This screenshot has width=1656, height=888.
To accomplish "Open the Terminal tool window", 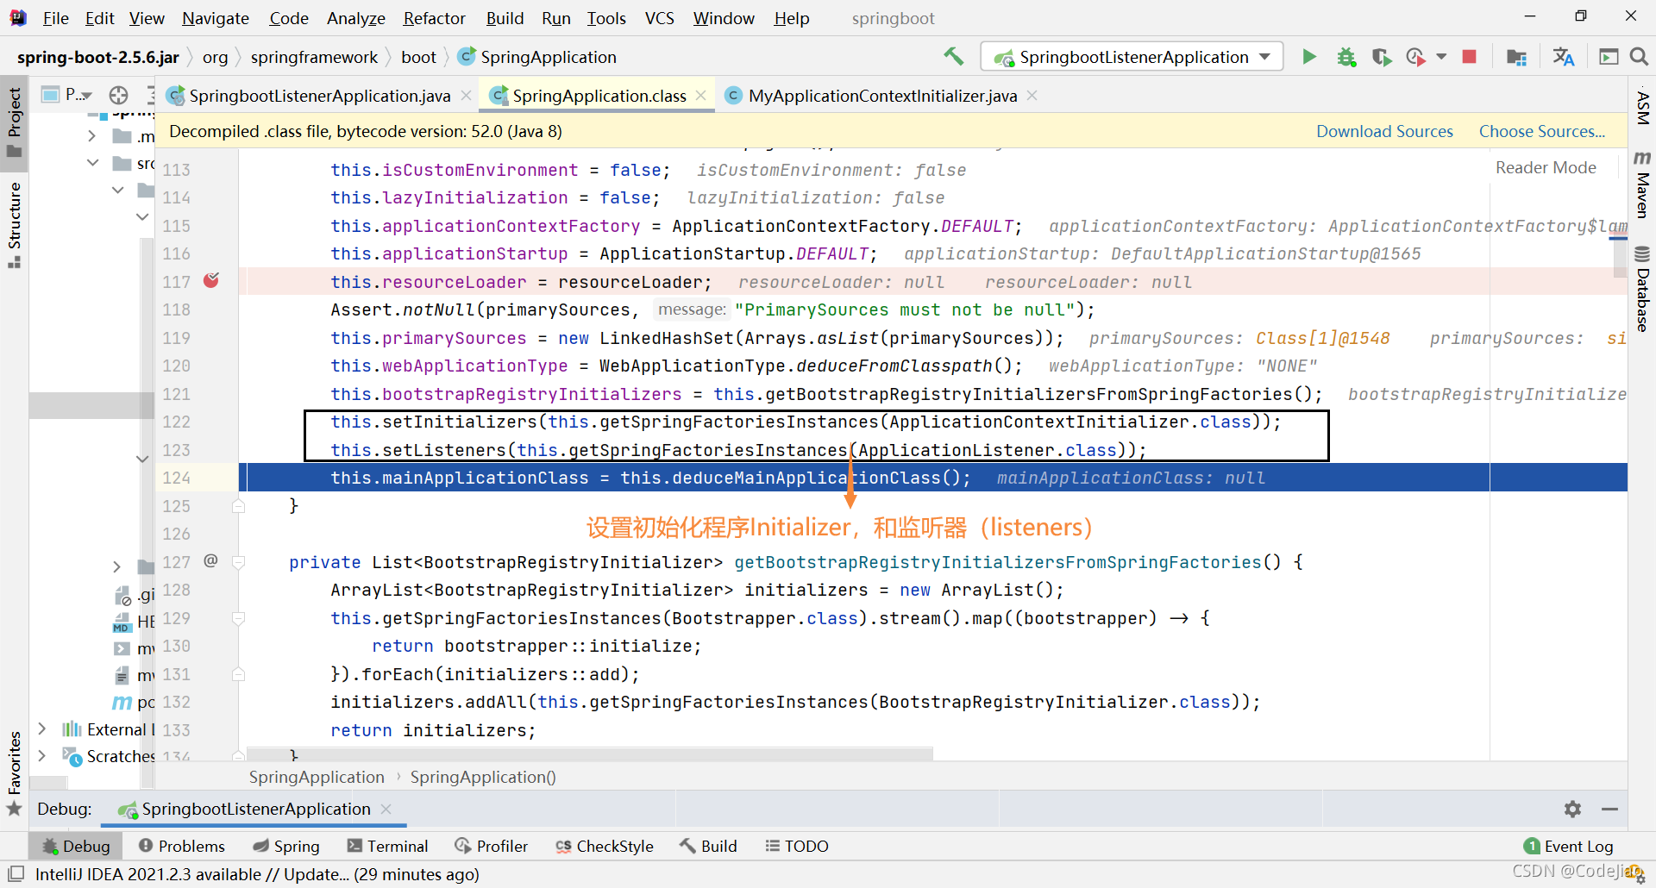I will pos(387,846).
